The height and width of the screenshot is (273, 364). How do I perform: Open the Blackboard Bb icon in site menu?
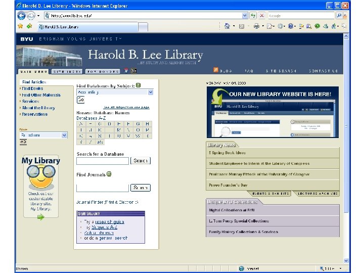click(x=133, y=71)
